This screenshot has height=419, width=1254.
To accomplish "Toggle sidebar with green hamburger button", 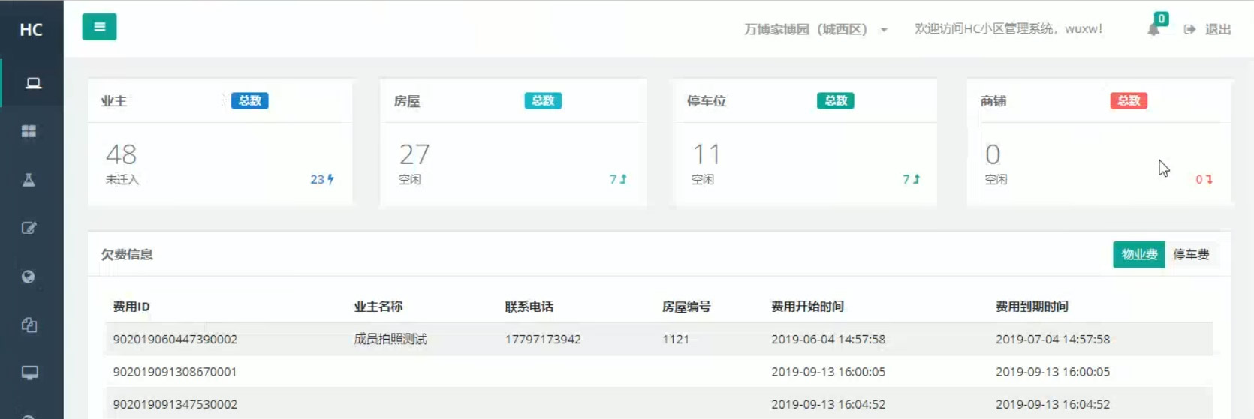I will pyautogui.click(x=99, y=27).
